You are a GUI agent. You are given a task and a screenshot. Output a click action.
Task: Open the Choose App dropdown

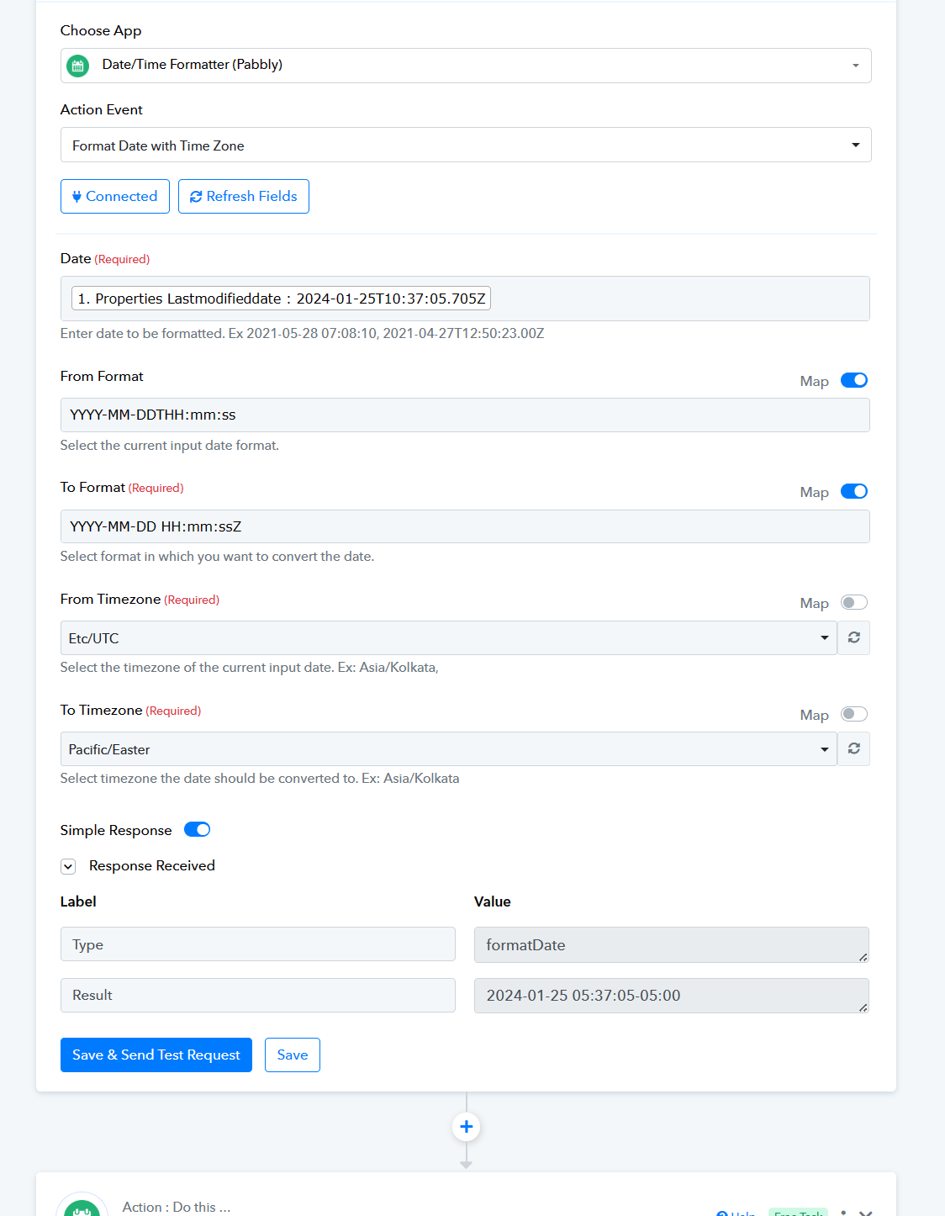(x=466, y=66)
